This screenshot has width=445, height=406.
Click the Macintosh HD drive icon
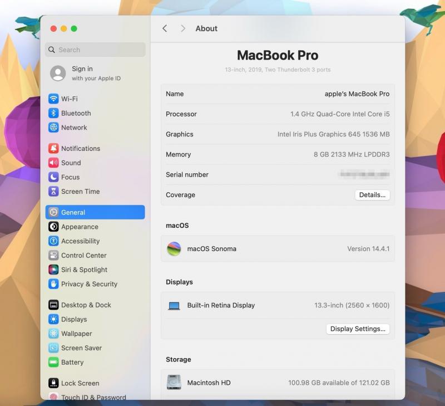tap(174, 383)
